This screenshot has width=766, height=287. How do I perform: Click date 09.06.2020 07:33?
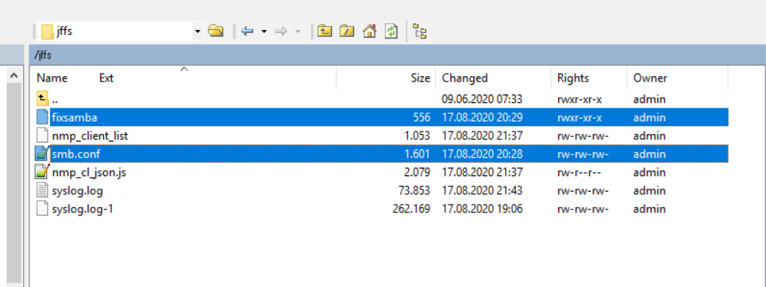pos(482,99)
